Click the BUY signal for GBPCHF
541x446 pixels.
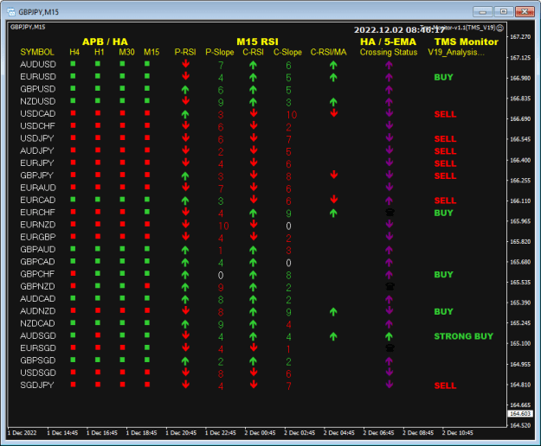[443, 275]
